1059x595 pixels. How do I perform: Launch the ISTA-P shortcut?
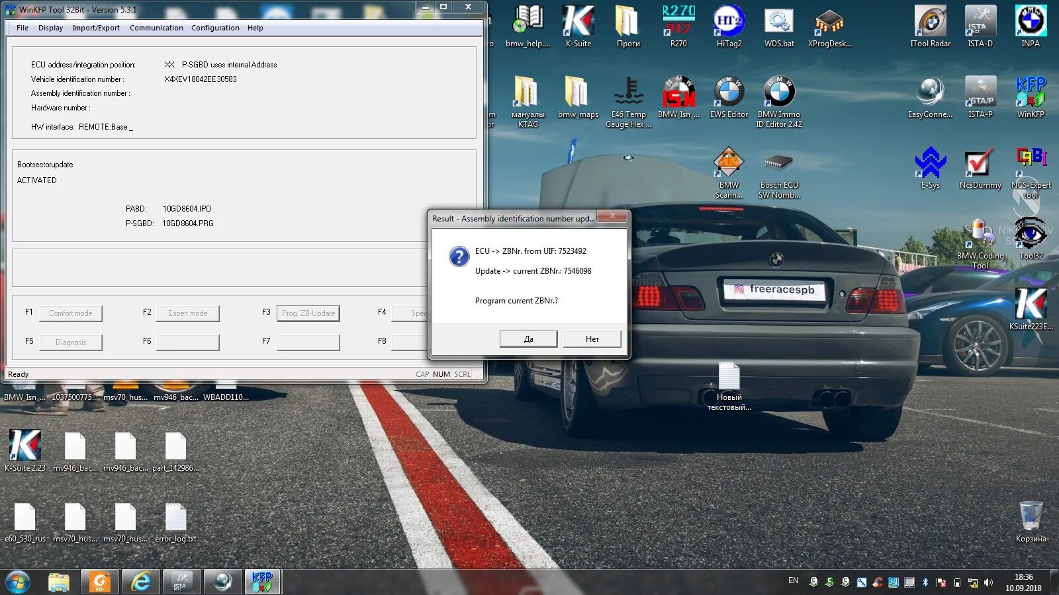coord(980,98)
